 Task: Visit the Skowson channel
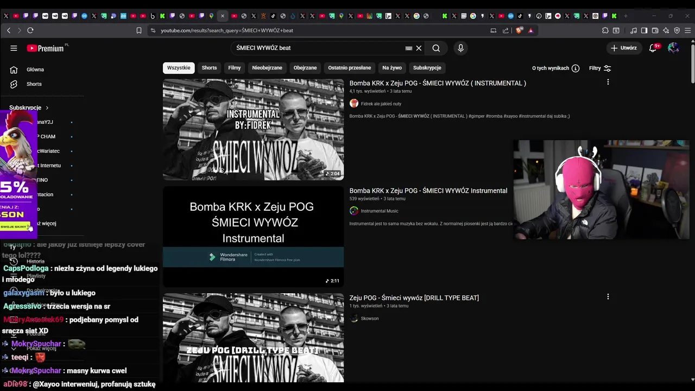(x=370, y=318)
